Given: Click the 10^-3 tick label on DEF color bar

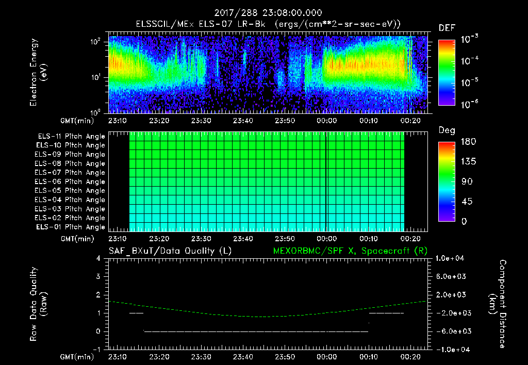Looking at the screenshot, I should [x=469, y=39].
